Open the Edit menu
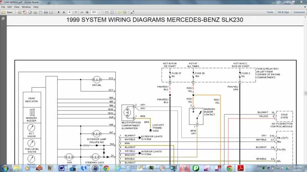Screen dimensions: 307x172 10,7
